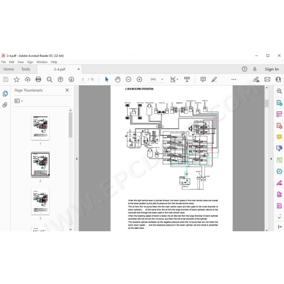Screen dimensions: 284x284
Task: Open the Help question mark icon
Action: click(244, 69)
